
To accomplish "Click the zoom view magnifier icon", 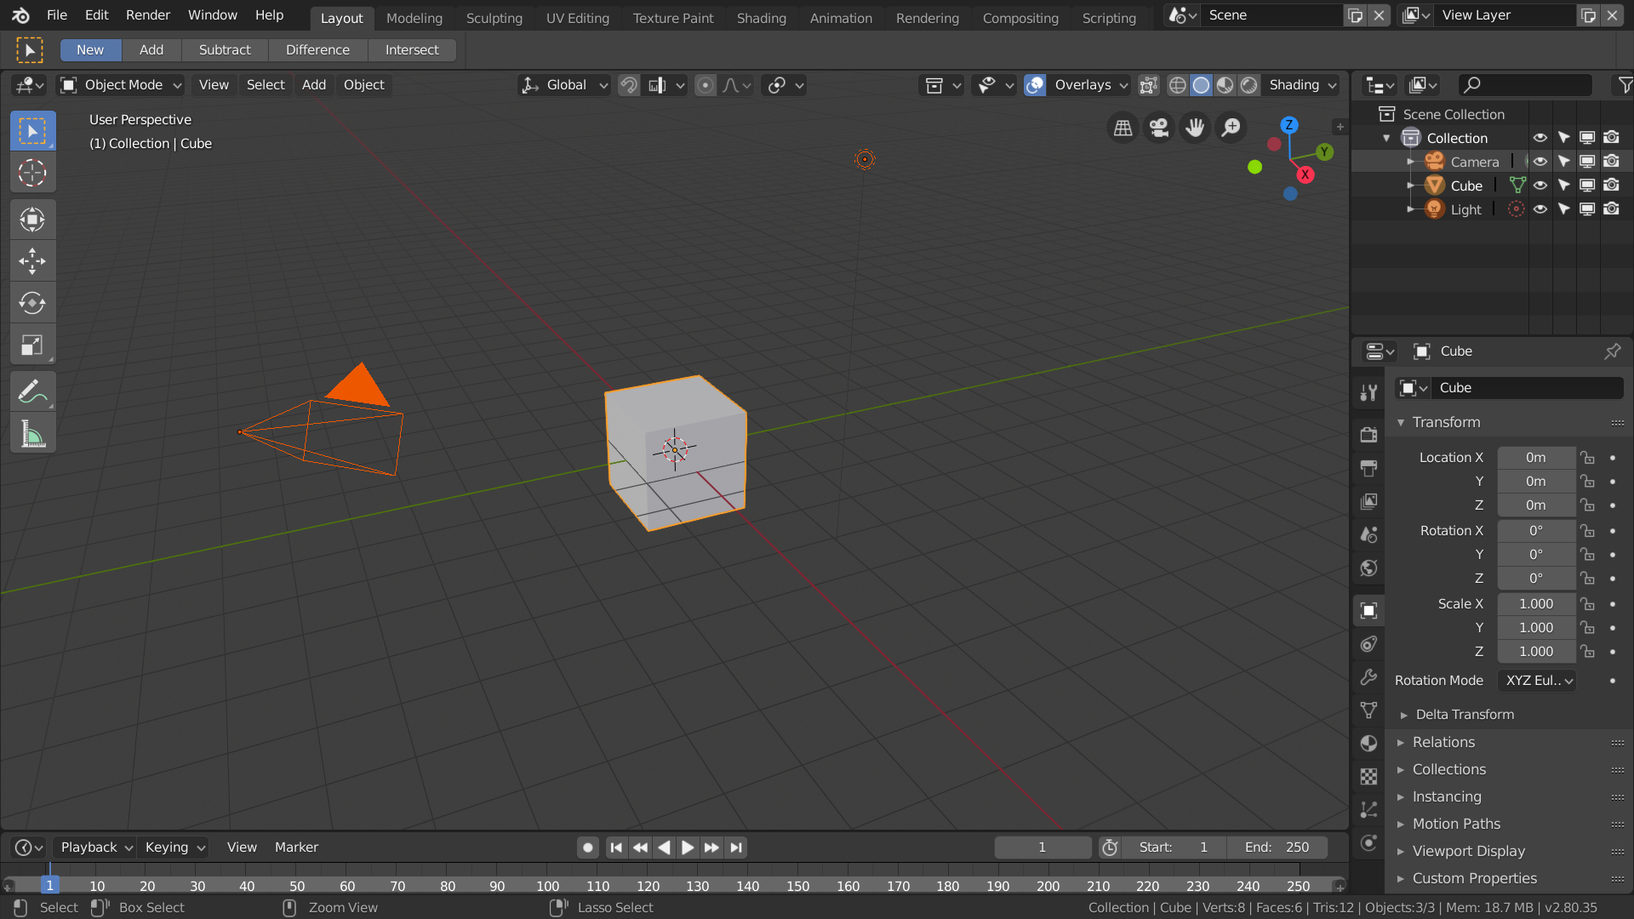I will 1231,128.
